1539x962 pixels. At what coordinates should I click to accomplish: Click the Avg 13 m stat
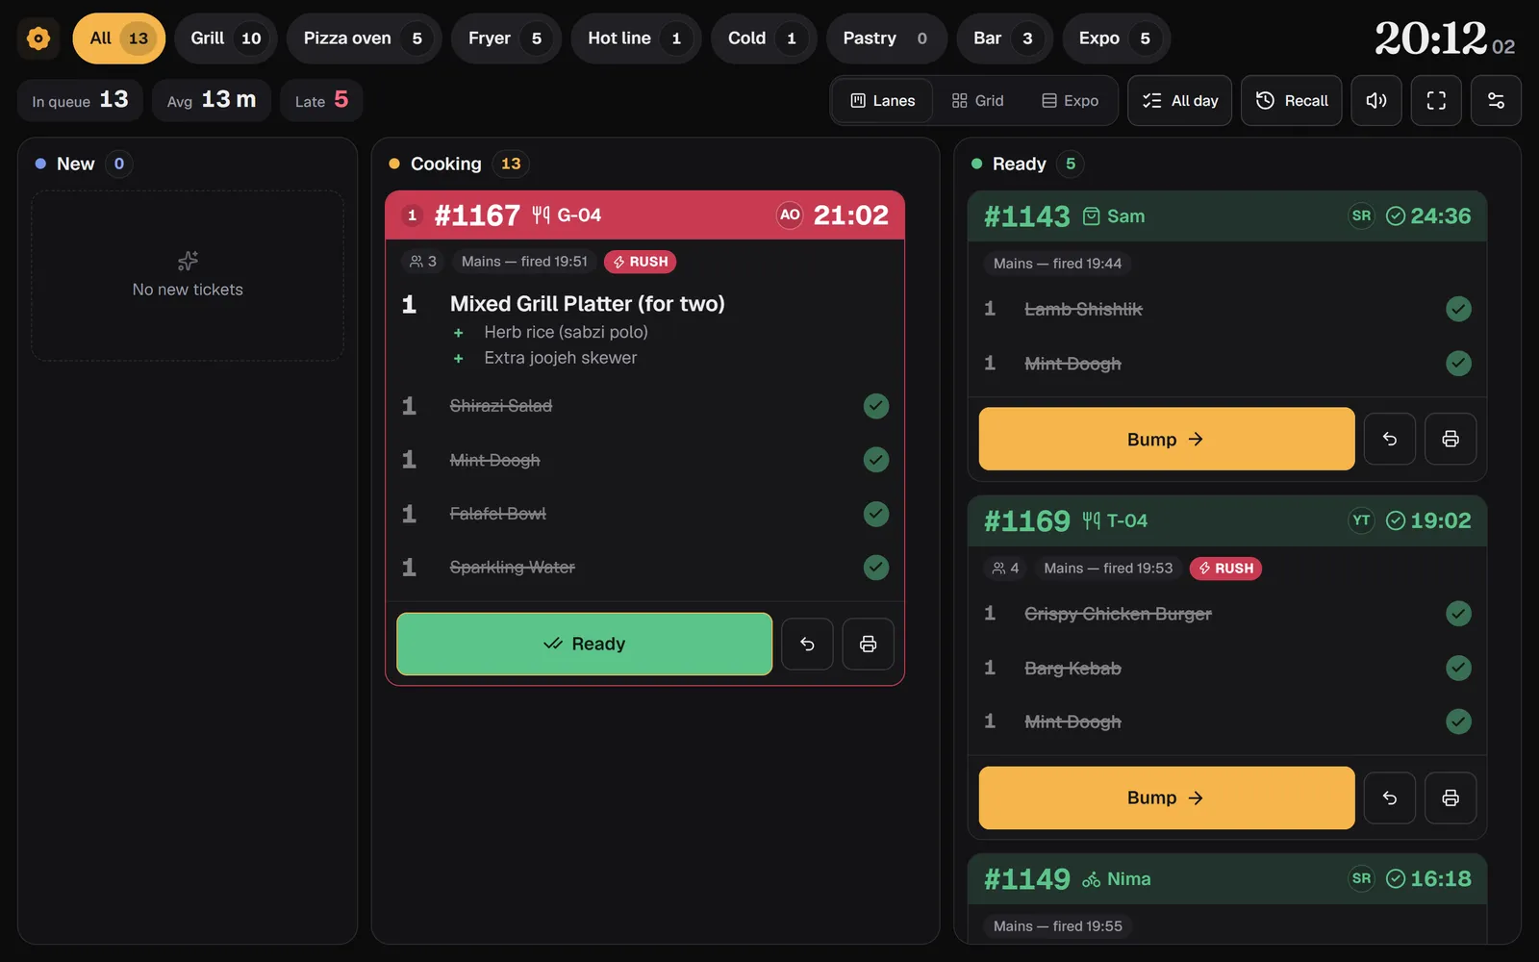click(x=212, y=100)
